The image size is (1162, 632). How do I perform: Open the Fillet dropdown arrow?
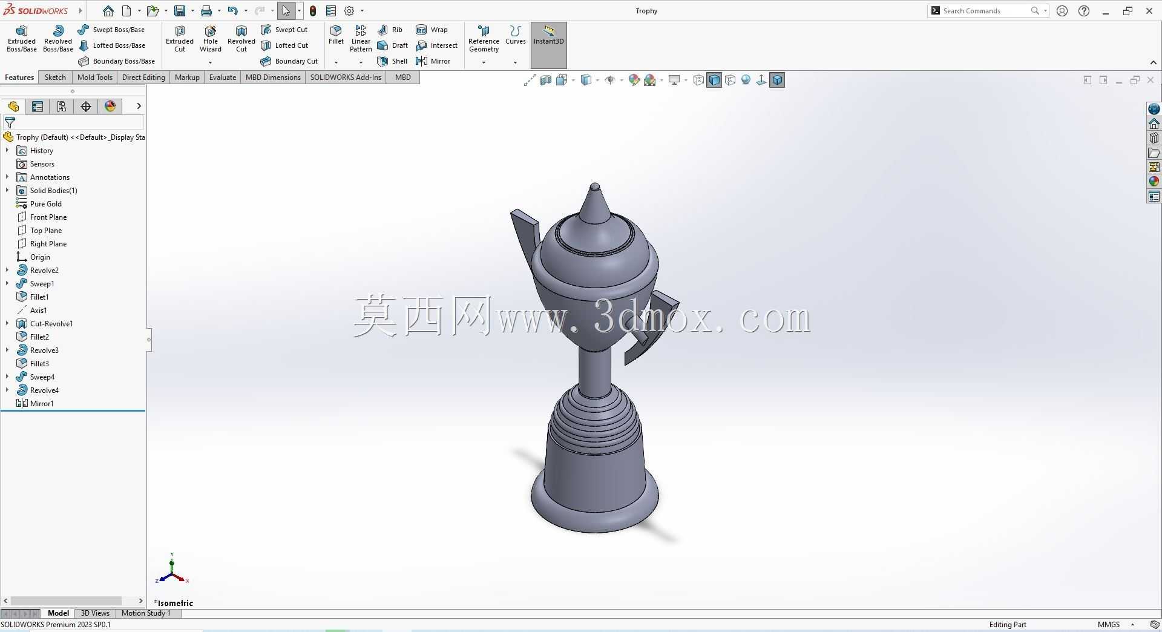[x=336, y=62]
